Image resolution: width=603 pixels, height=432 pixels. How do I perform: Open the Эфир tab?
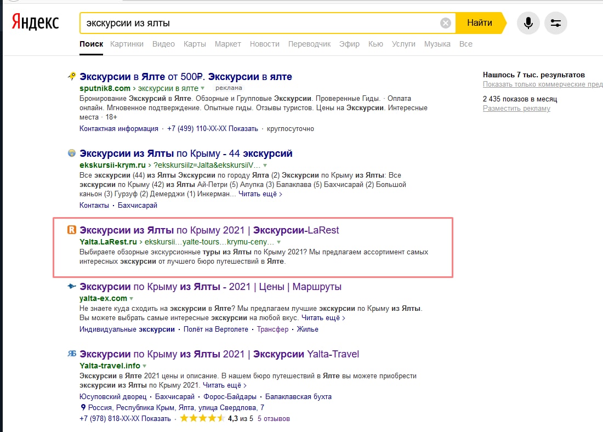pos(349,44)
